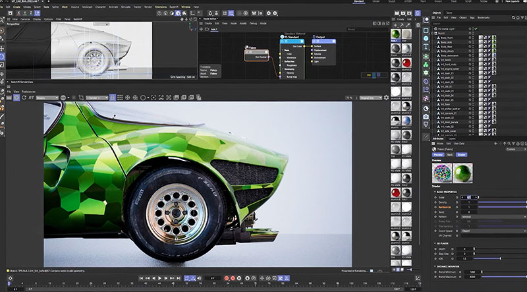
Task: Click the red Record keyframe button
Action: pos(226,278)
